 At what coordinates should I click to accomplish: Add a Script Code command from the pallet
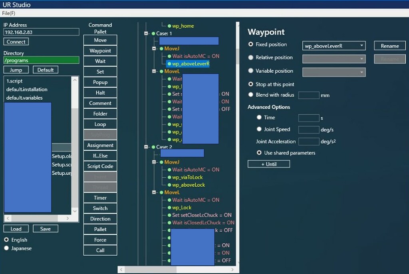tap(100, 166)
